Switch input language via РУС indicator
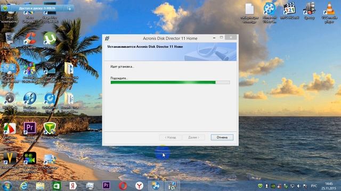This screenshot has width=341, height=191. click(314, 186)
